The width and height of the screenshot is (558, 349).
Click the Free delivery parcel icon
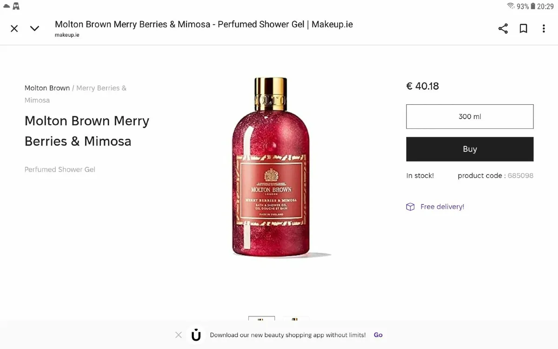coord(410,206)
